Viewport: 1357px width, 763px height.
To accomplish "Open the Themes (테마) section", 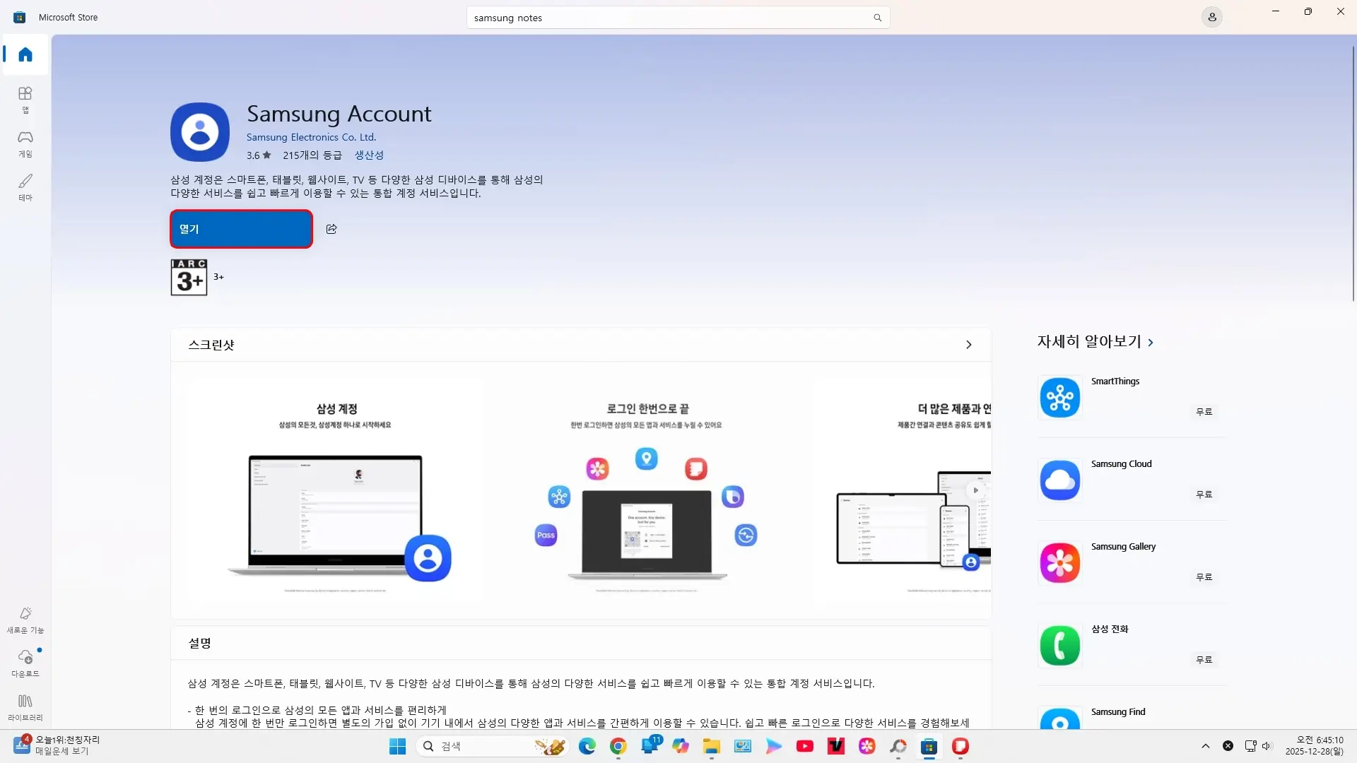I will click(25, 187).
